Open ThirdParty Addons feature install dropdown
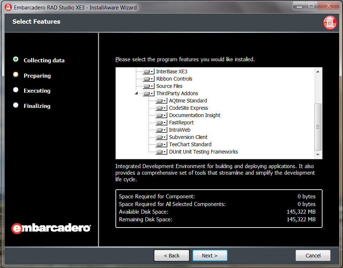 pos(149,93)
